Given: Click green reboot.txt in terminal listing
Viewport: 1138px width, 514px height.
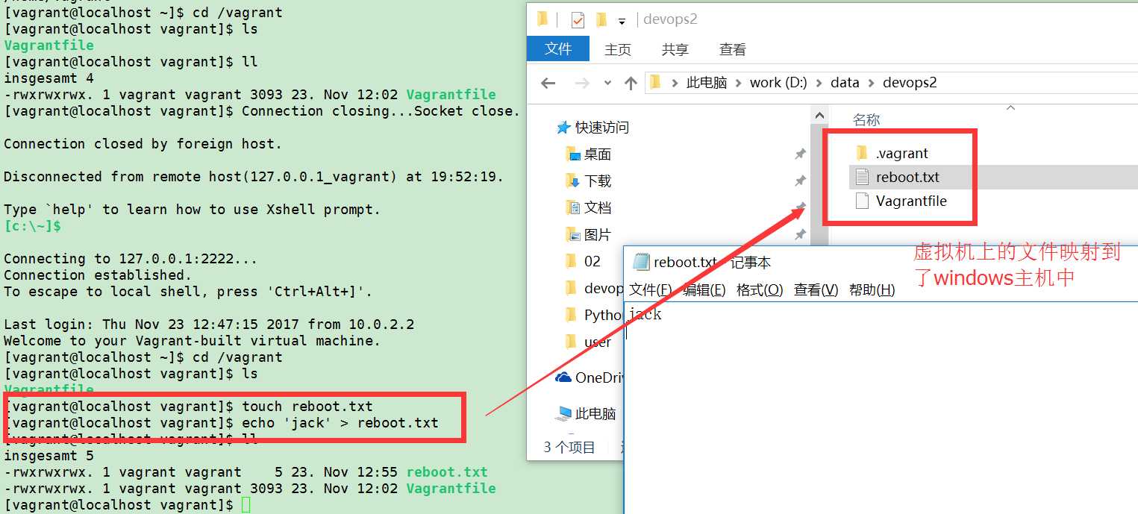Looking at the screenshot, I should (447, 472).
